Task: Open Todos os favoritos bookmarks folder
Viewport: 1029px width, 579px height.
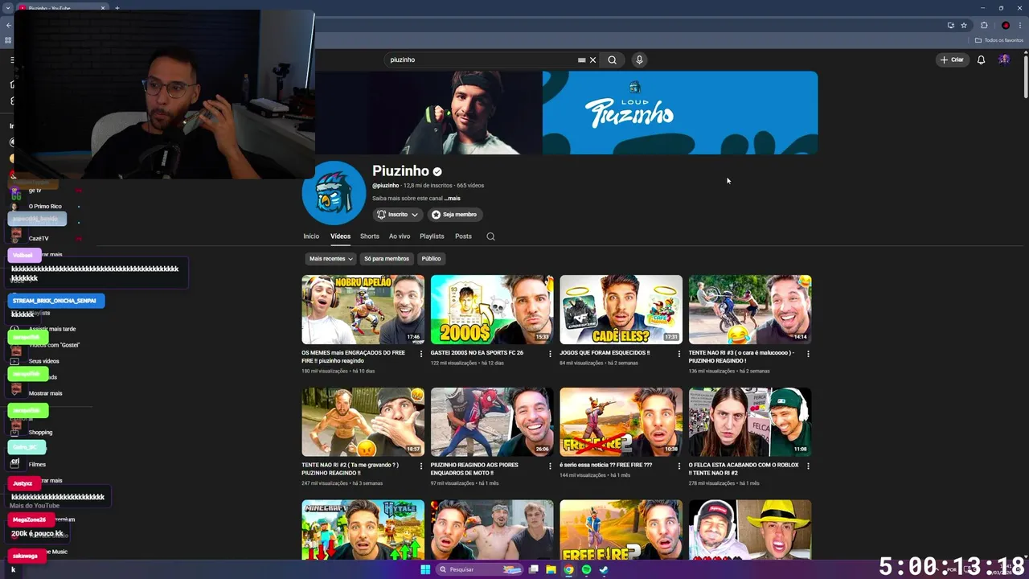Action: click(x=999, y=40)
